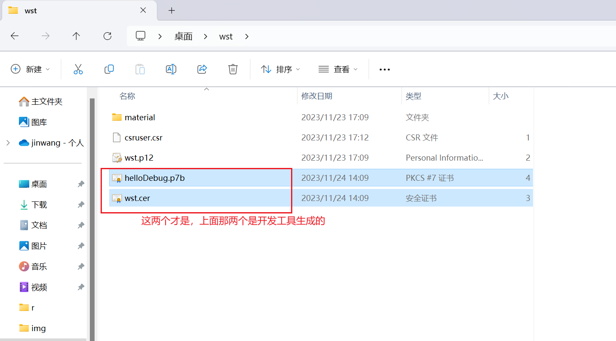Add a new tab with plus button
616x341 pixels.
coord(172,11)
